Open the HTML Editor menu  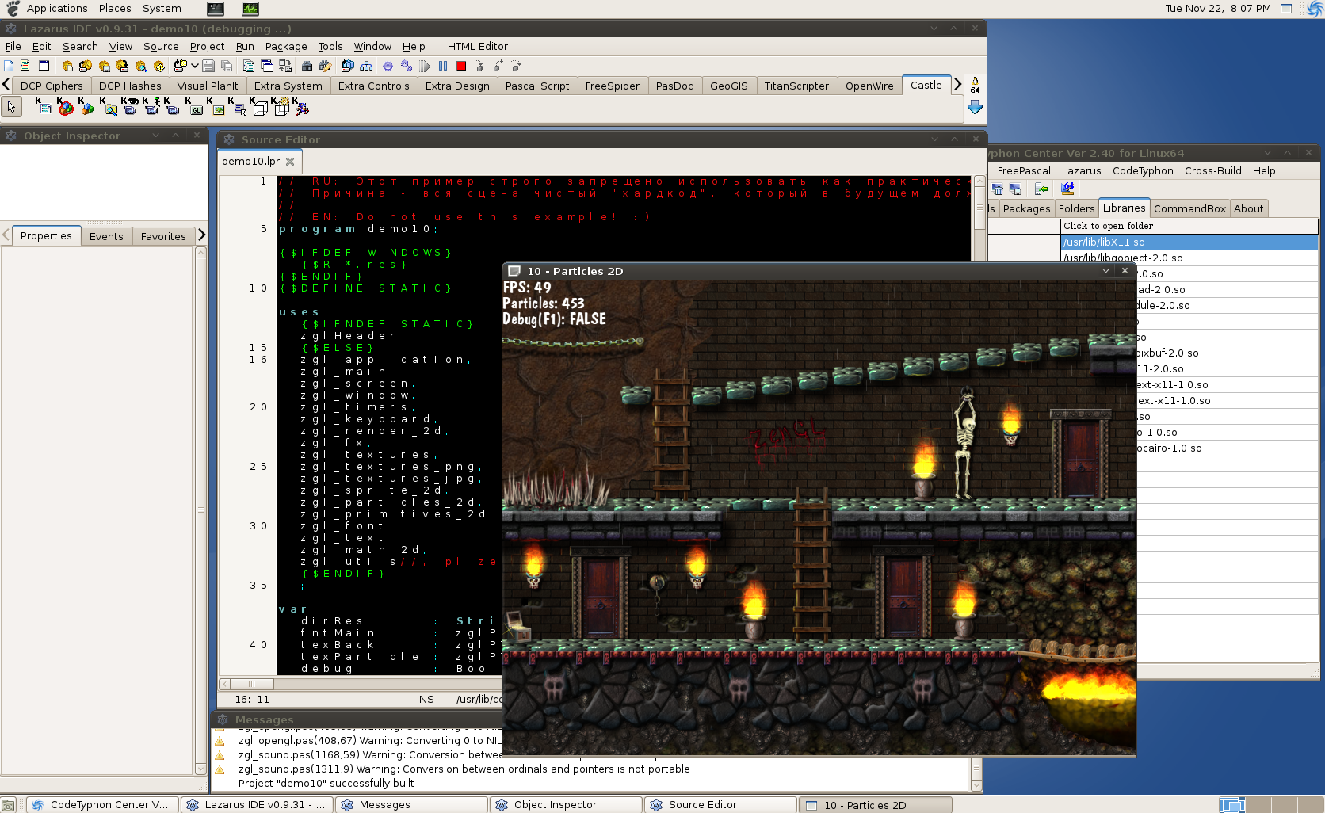[x=477, y=46]
